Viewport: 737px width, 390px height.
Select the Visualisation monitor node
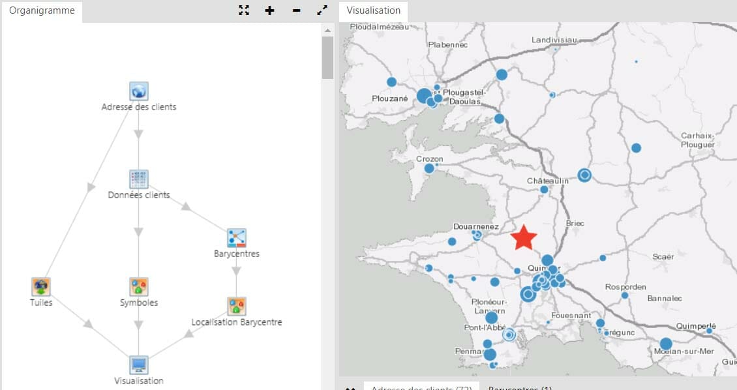point(138,365)
